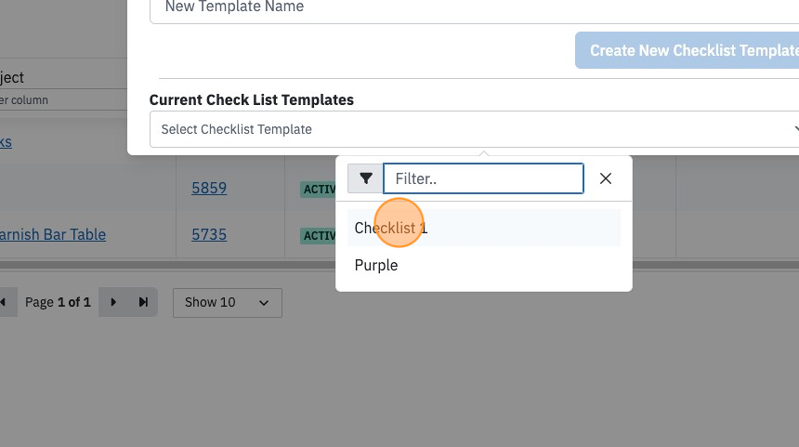Jump to last page icon
Screen dimensions: 799x447
coord(143,302)
